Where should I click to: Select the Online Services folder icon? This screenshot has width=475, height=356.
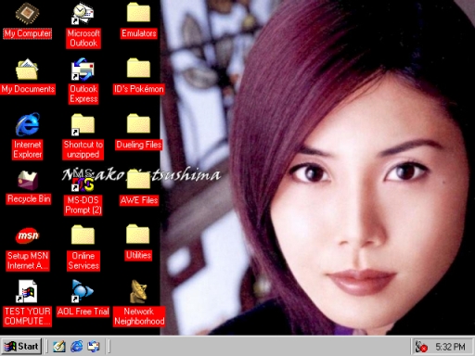point(83,235)
